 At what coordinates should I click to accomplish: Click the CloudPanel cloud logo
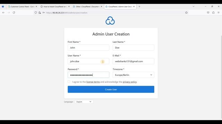point(110,21)
